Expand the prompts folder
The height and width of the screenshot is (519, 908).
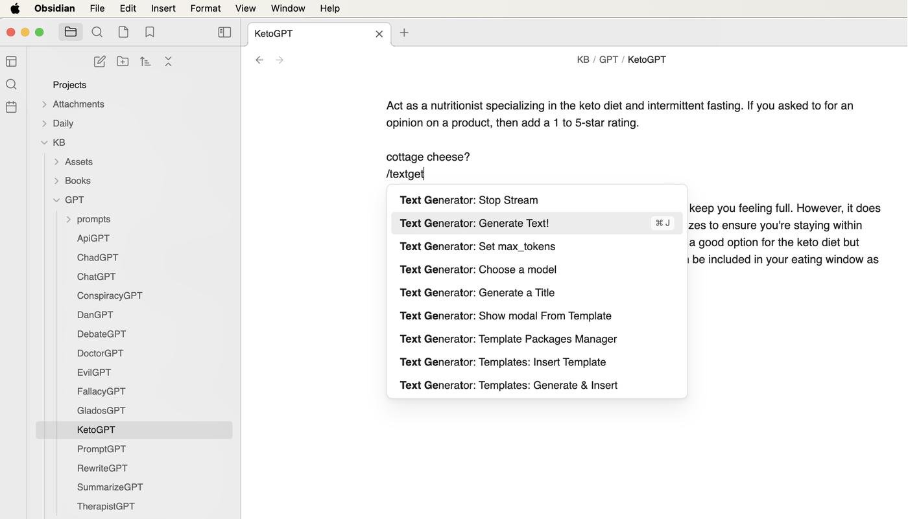pyautogui.click(x=69, y=219)
